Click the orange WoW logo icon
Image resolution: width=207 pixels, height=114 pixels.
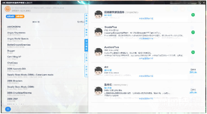7,9
